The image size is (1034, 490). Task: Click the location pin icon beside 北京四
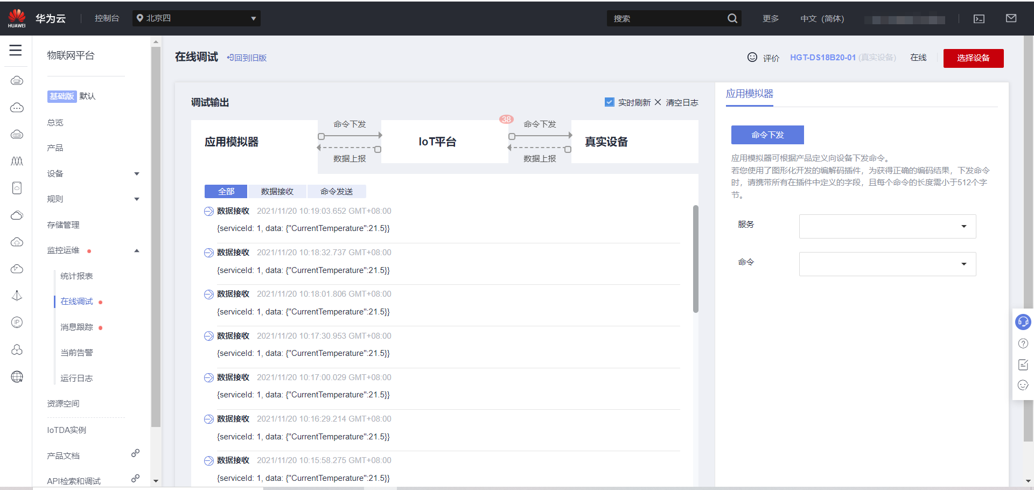coord(140,18)
